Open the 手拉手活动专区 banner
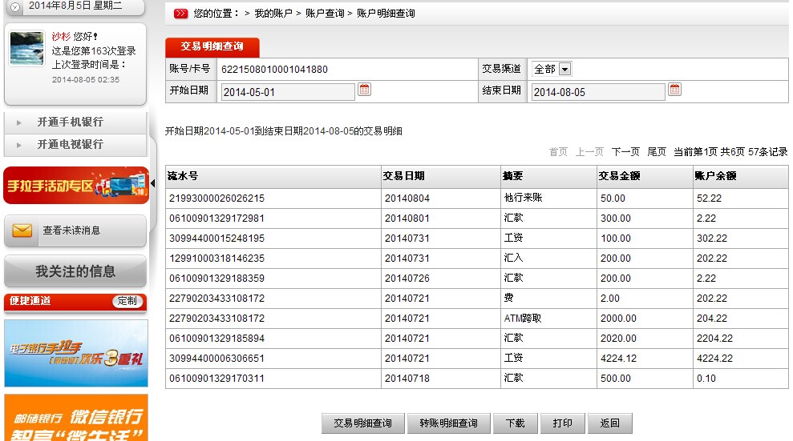 [76, 186]
